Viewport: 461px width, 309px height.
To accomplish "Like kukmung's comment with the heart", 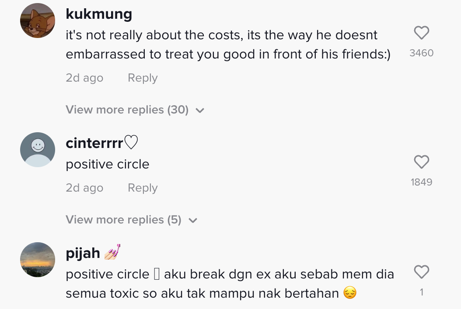I will (421, 34).
